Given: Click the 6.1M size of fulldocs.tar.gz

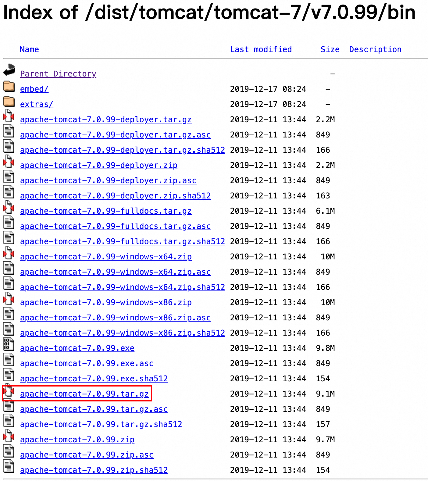Looking at the screenshot, I should (325, 211).
